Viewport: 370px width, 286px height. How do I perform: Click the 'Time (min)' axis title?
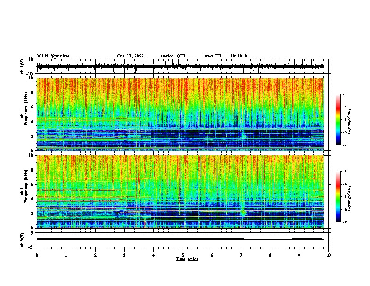(187, 259)
